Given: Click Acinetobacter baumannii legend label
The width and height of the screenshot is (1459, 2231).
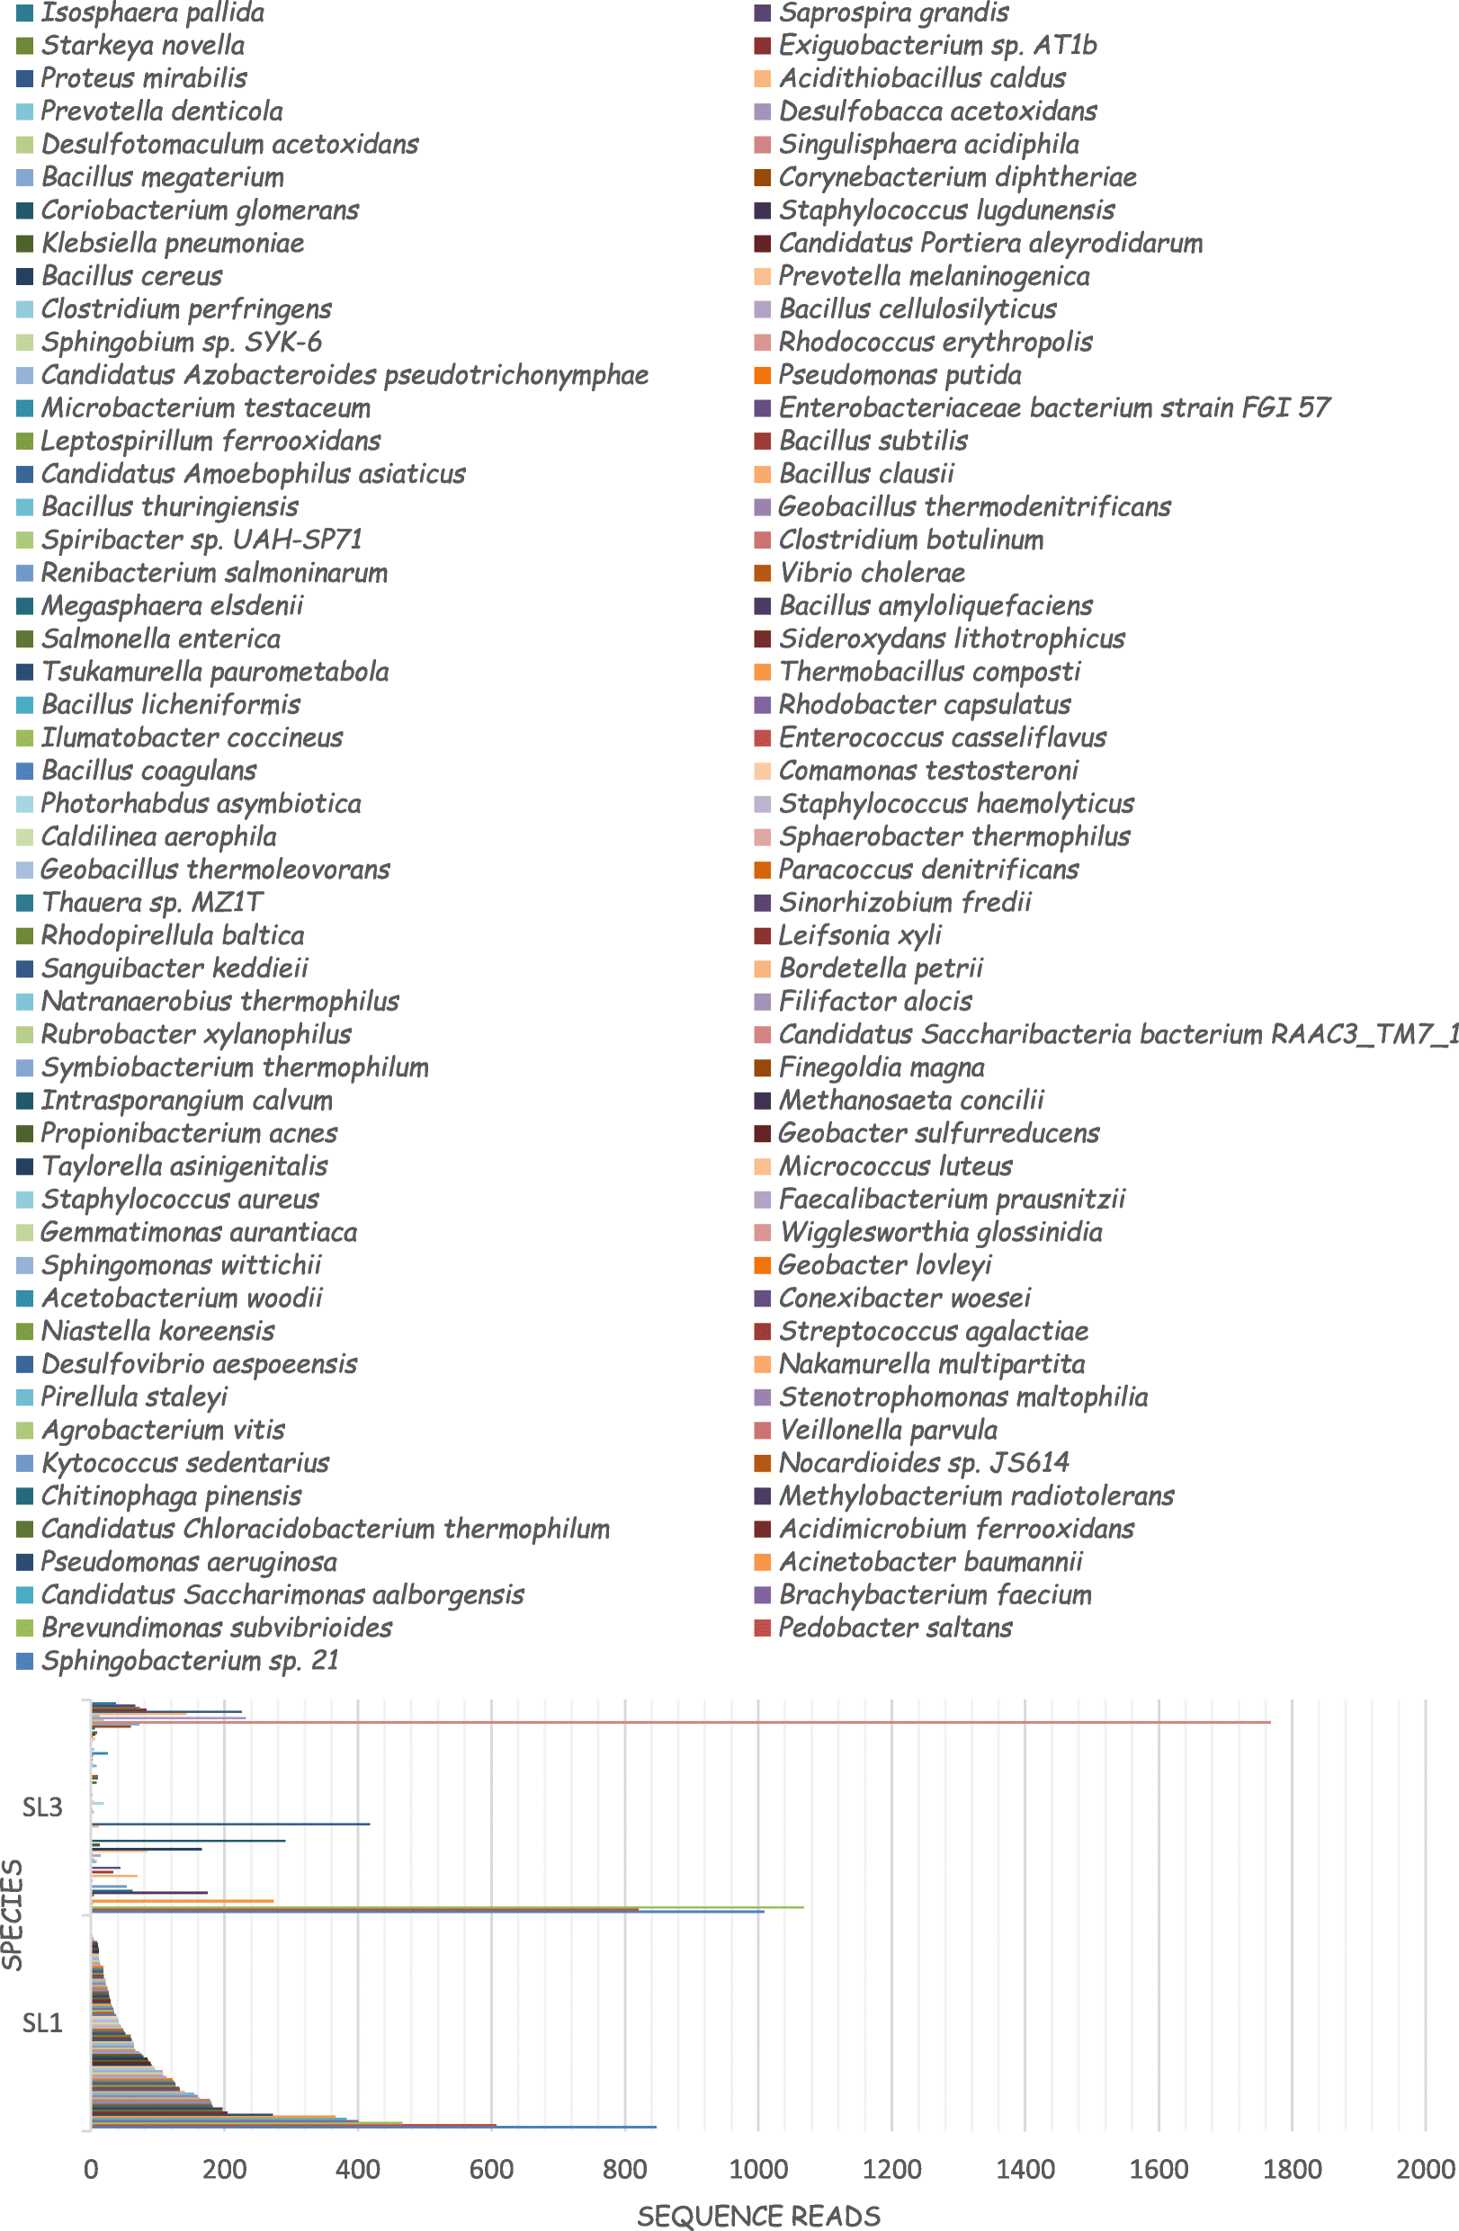Looking at the screenshot, I should (931, 1563).
